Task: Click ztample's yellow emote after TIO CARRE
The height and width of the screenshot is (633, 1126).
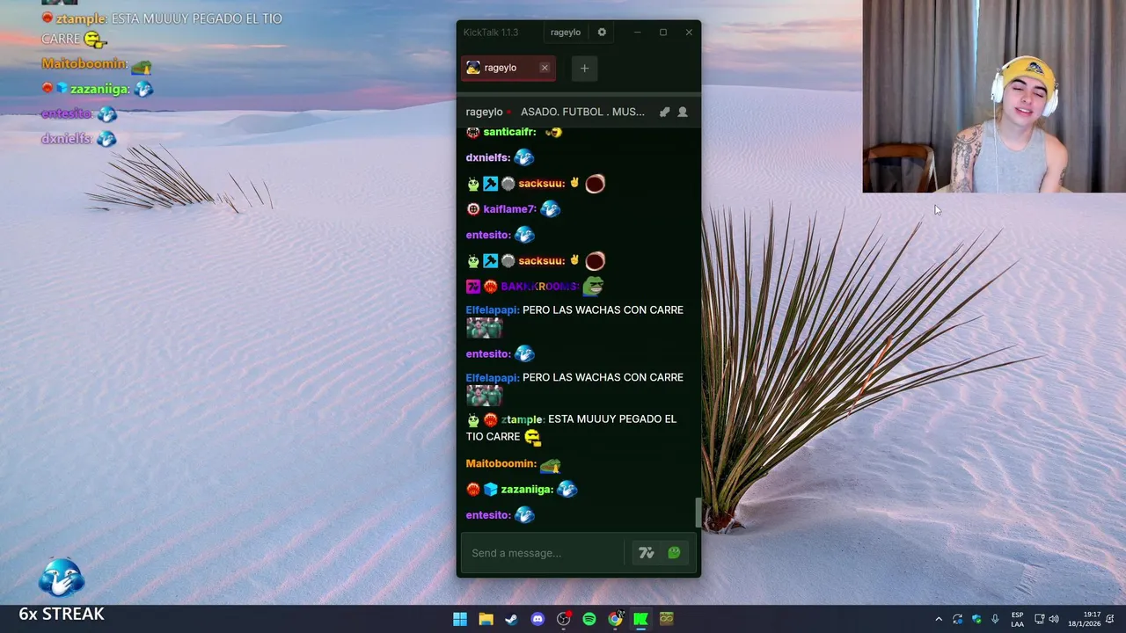Action: (x=532, y=437)
